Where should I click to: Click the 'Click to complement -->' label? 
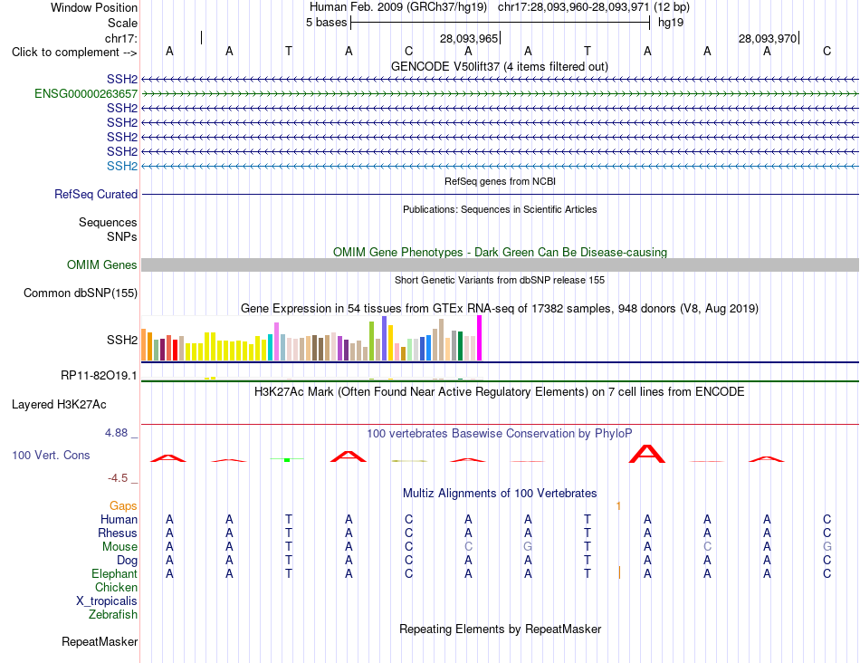pyautogui.click(x=74, y=53)
